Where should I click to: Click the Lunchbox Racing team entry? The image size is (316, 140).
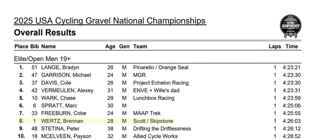coord(154,98)
